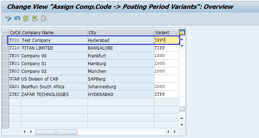This screenshot has height=138, width=259.
Task: Select the row selector for TI10
Action: pos(6,48)
